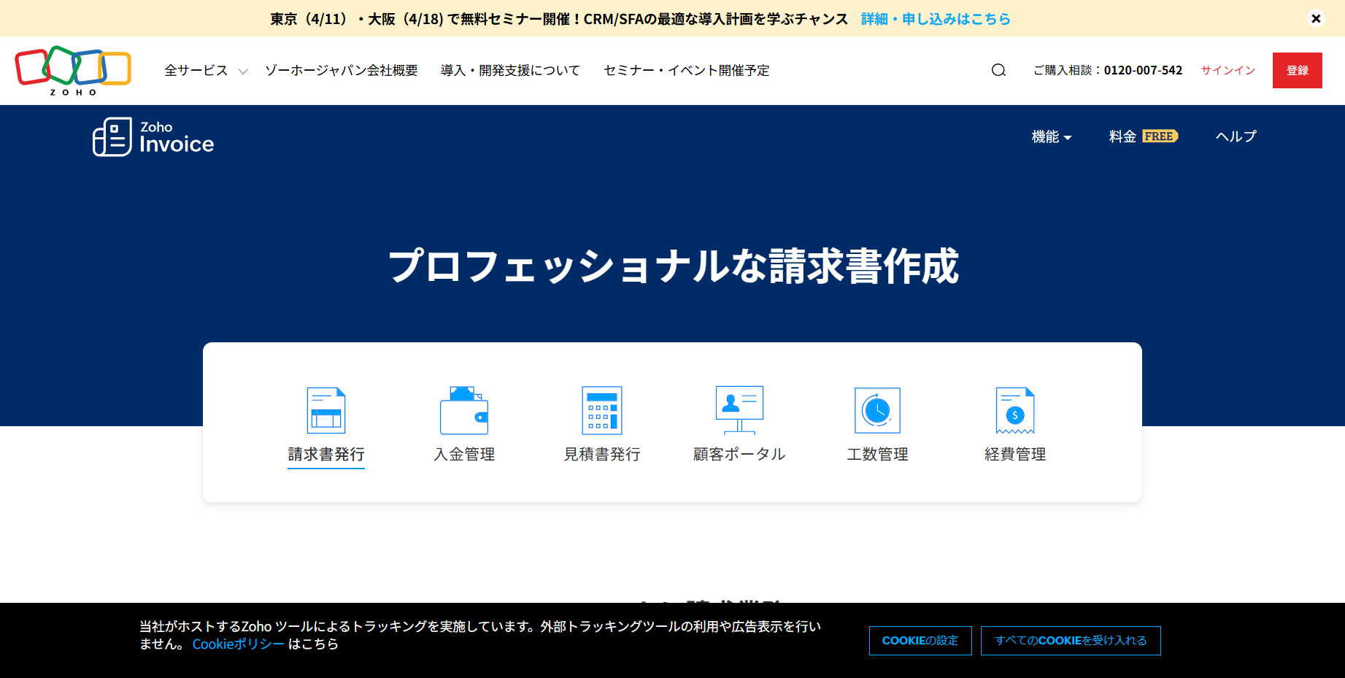Switch to the 経費管理 tab label
1345x678 pixels.
(1015, 454)
